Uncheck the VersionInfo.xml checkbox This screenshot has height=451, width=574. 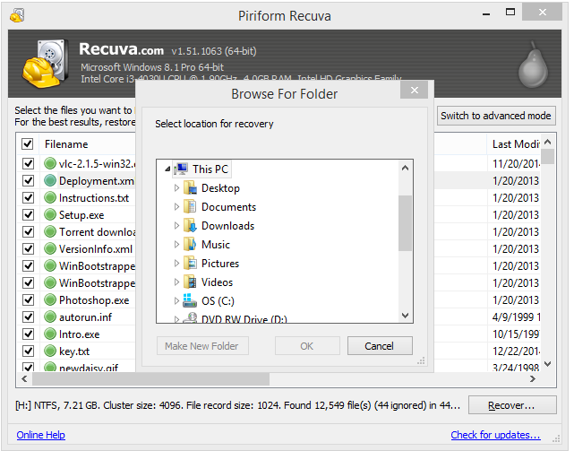pos(28,248)
